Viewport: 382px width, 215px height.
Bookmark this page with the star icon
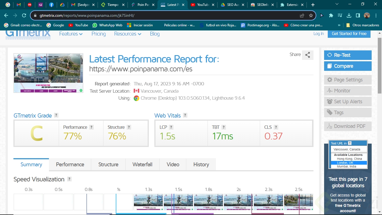pos(311,15)
